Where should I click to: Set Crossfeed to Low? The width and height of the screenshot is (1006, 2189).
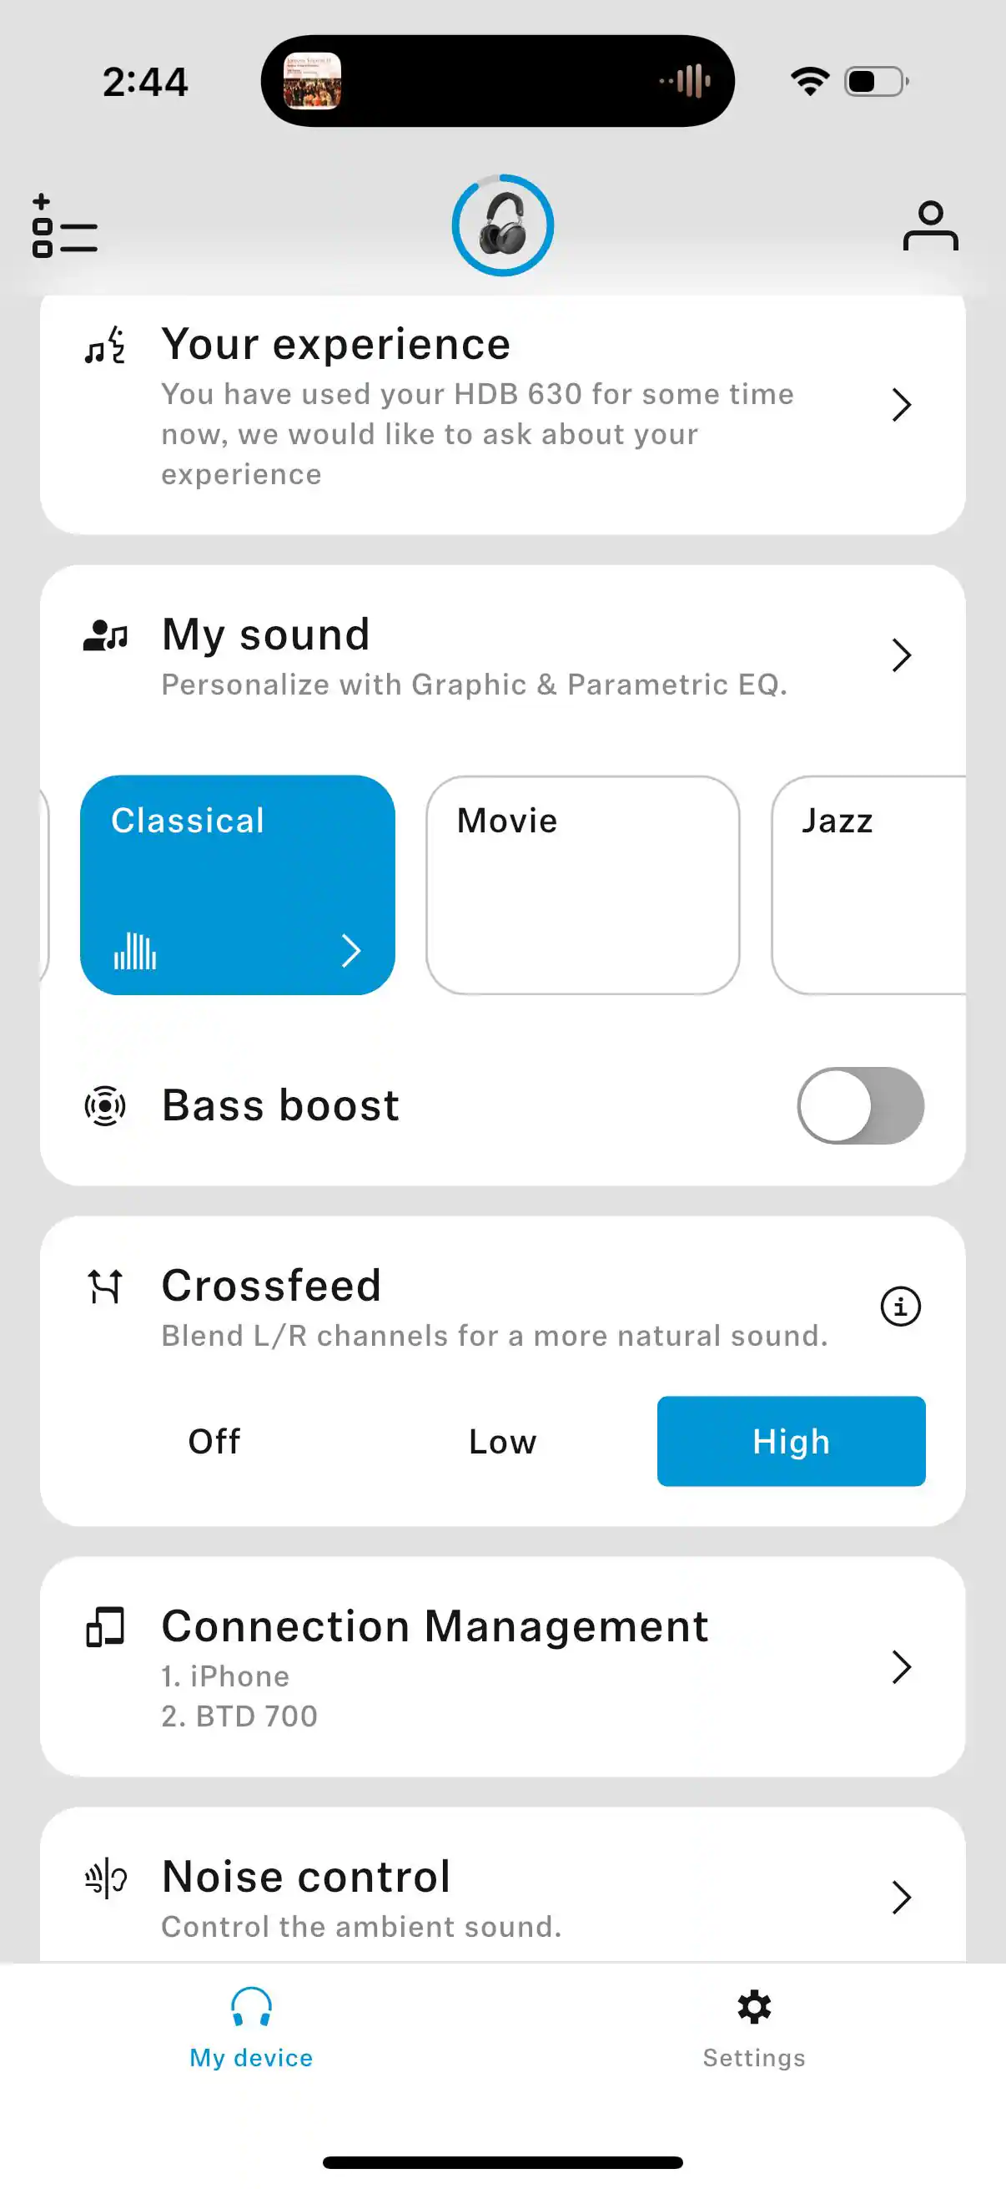(x=502, y=1441)
